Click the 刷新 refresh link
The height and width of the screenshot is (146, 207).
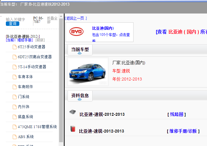pyautogui.click(x=40, y=40)
